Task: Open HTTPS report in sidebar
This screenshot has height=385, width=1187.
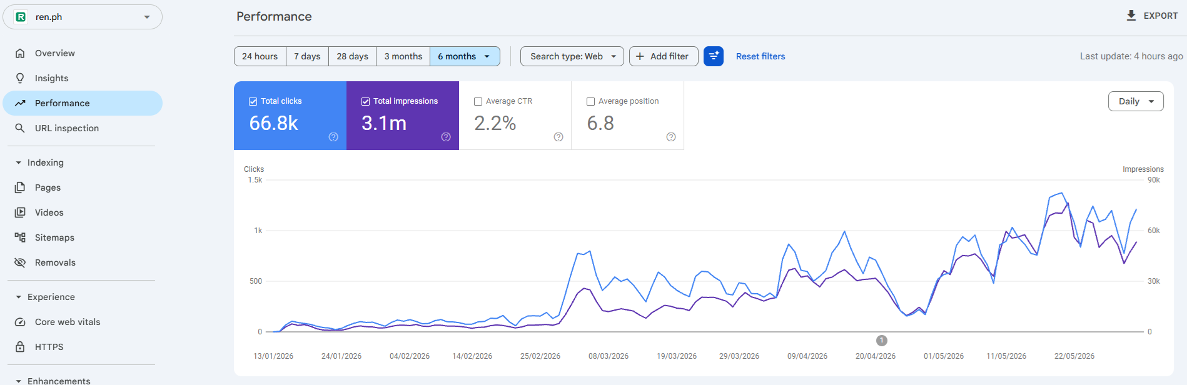Action: (83, 347)
